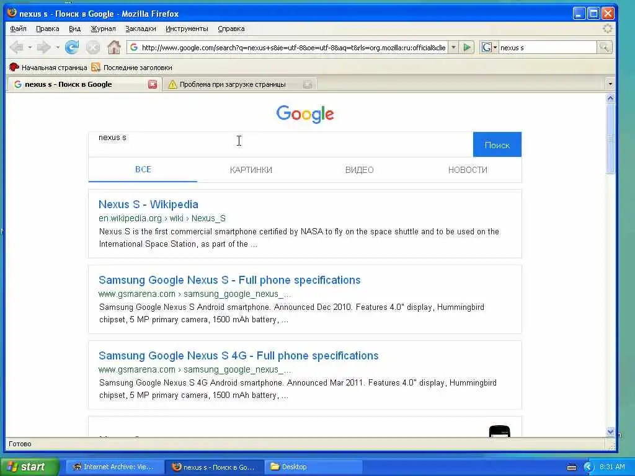Open the back history dropdown arrow
635x476 pixels.
(x=30, y=47)
